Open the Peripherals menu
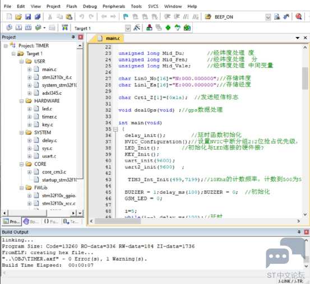310x284 pixels. pos(114,6)
